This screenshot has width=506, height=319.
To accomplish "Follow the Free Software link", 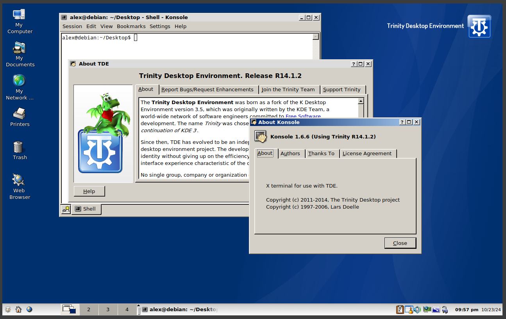I will pyautogui.click(x=303, y=116).
